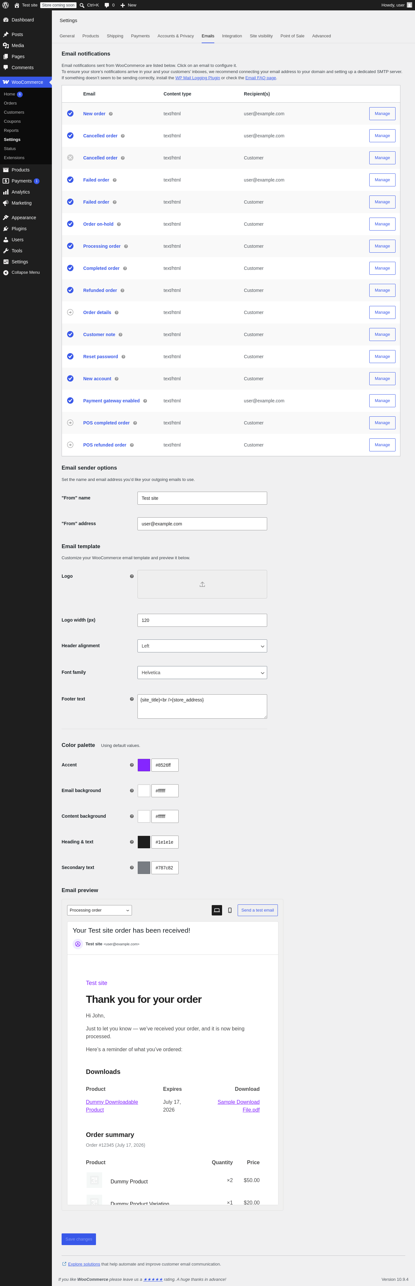This screenshot has height=1286, width=415.
Task: Open the Payments settings tab
Action: click(x=140, y=36)
